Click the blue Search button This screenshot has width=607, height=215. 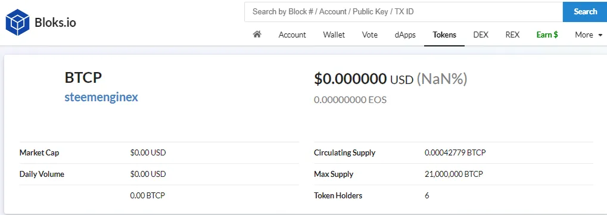click(585, 12)
